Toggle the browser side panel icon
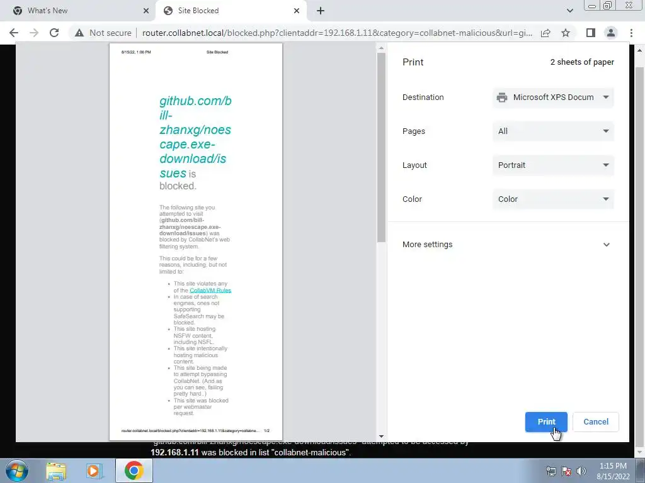The image size is (645, 483). tap(591, 33)
